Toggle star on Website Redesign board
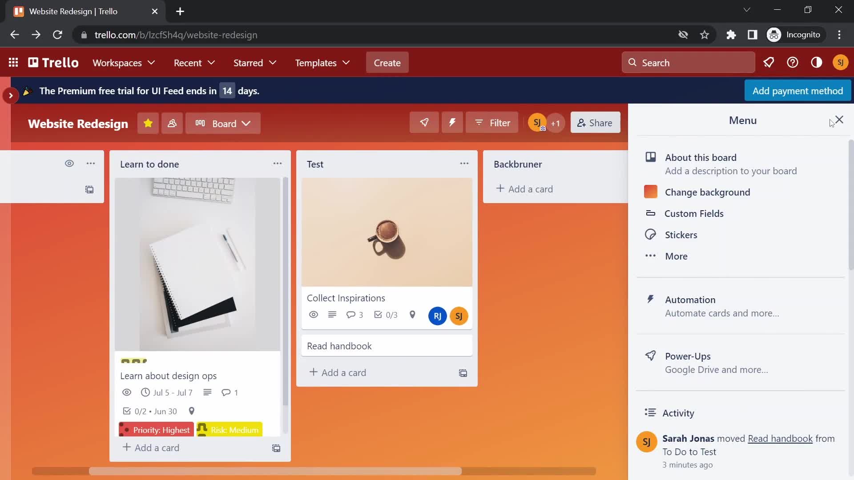The image size is (854, 480). coord(148,123)
